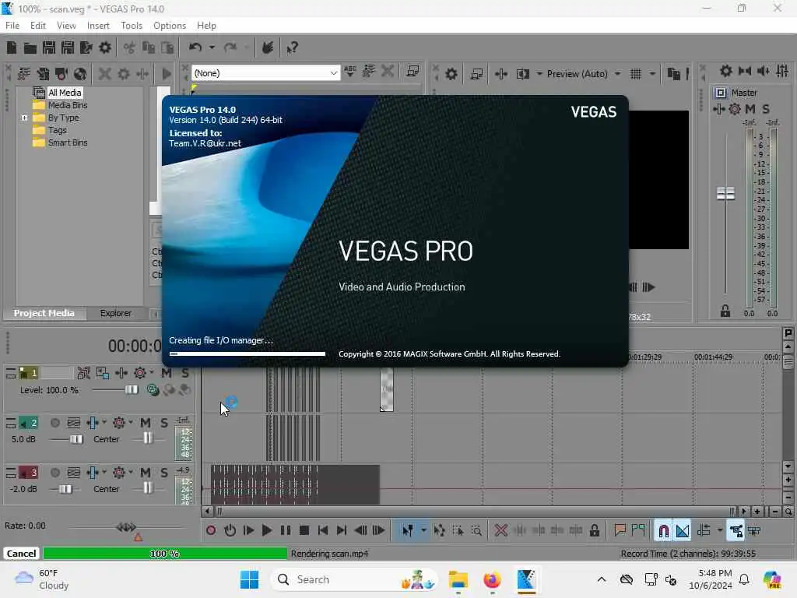Click the Undo arrow icon
Screen dimensions: 797x598
[195, 47]
